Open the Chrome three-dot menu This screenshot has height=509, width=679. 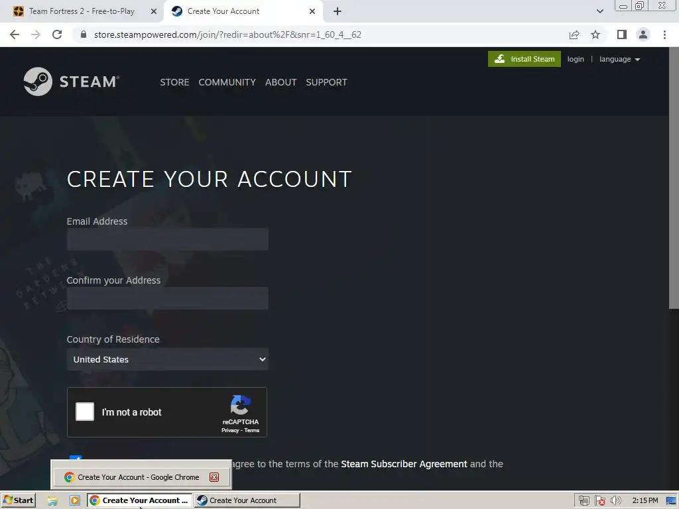click(664, 34)
